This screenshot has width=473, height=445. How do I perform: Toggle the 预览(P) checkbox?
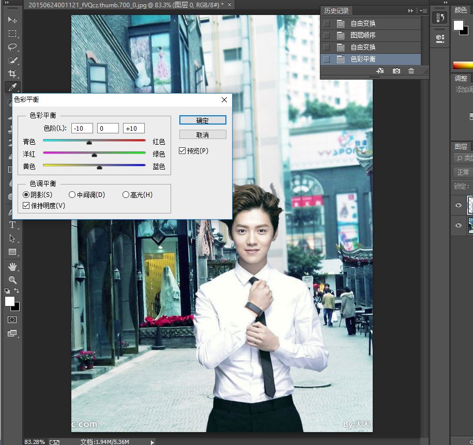pos(182,150)
